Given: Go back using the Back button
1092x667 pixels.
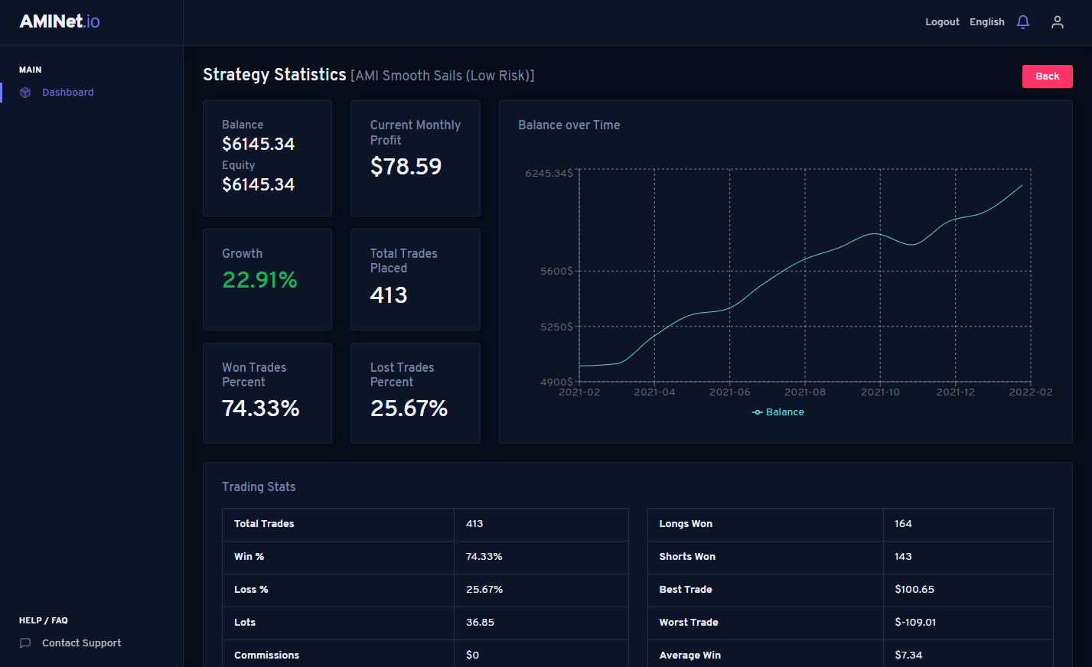Looking at the screenshot, I should point(1047,76).
